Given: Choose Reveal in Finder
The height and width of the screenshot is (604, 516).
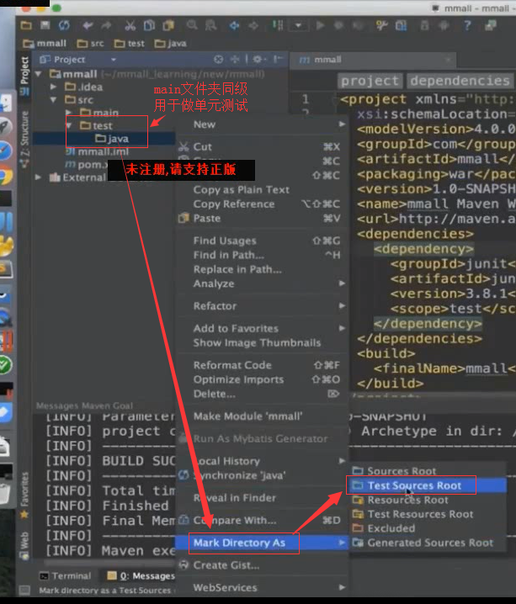Looking at the screenshot, I should (x=262, y=498).
